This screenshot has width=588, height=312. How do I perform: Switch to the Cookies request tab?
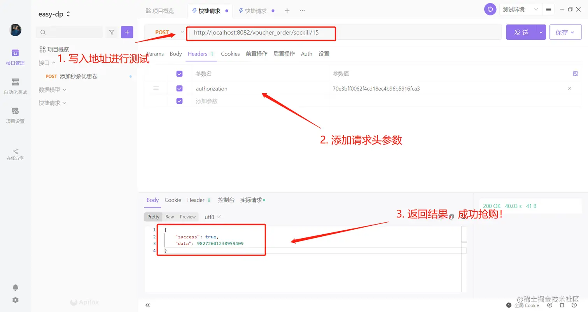[230, 54]
